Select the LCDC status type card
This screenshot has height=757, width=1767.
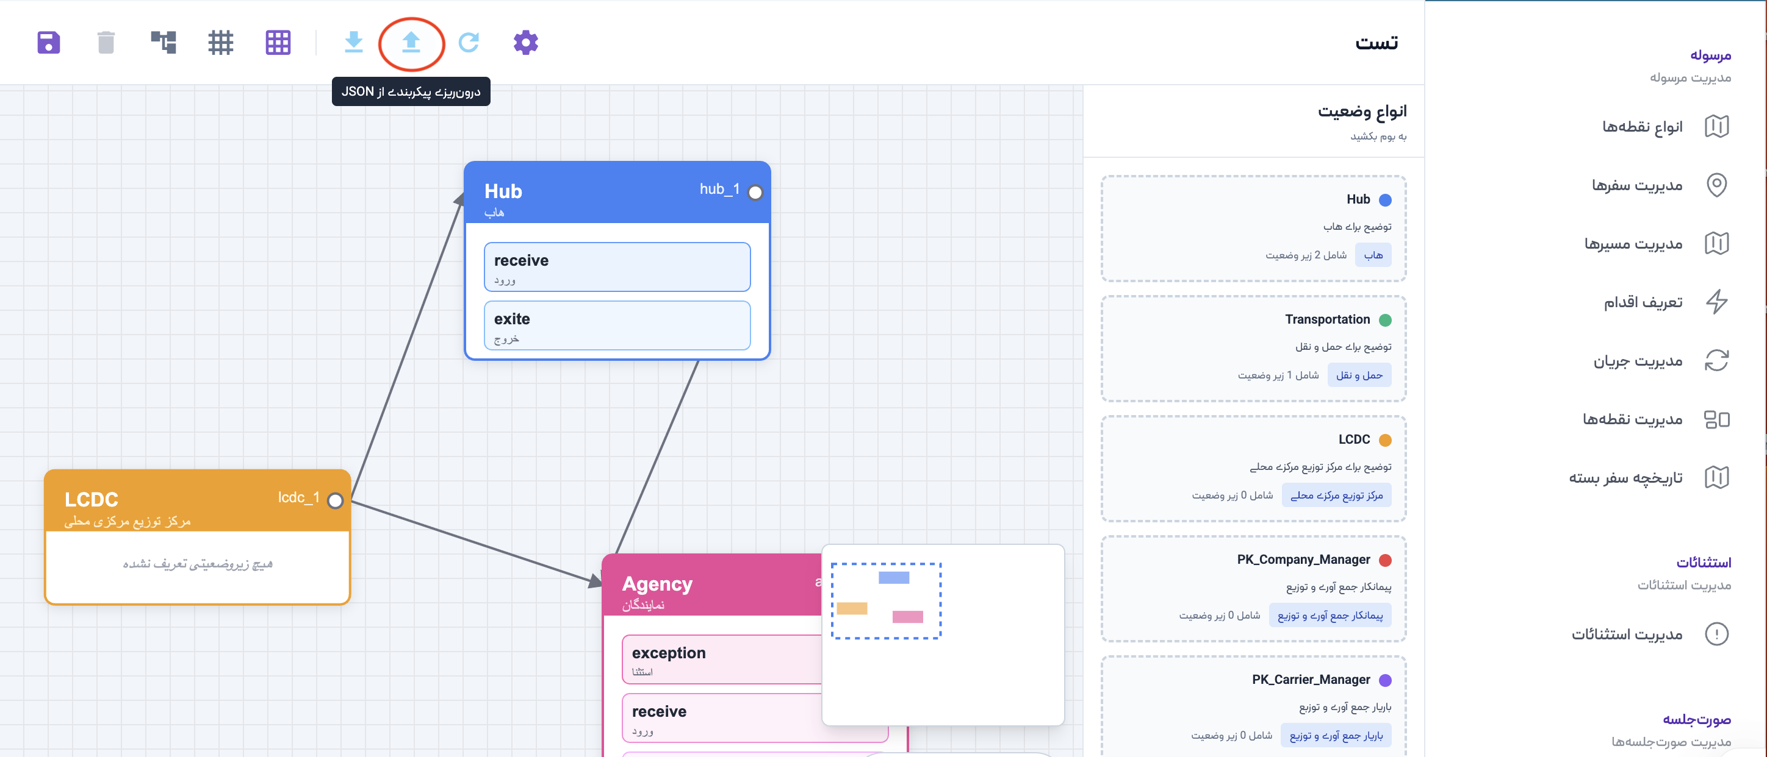tap(1253, 468)
